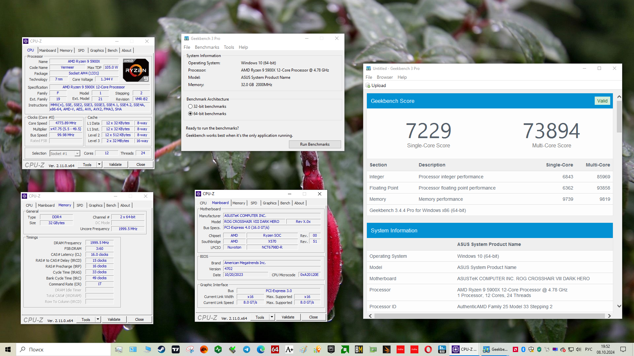The height and width of the screenshot is (356, 634).
Task: Open Steam from the taskbar
Action: click(x=161, y=349)
